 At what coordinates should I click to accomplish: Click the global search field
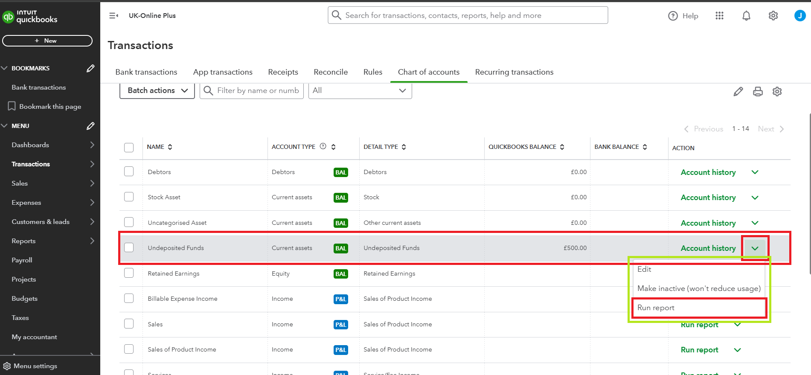pyautogui.click(x=468, y=15)
